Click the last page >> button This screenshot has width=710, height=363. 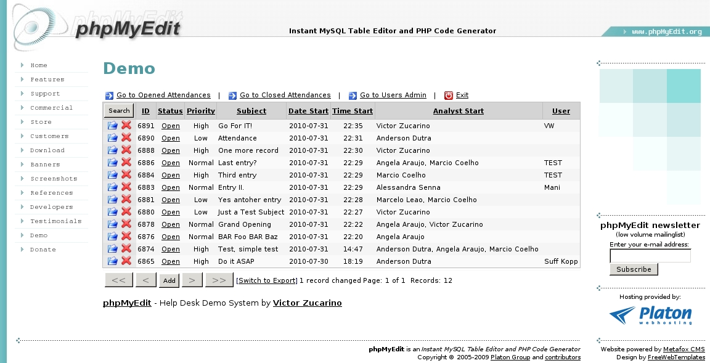point(219,280)
